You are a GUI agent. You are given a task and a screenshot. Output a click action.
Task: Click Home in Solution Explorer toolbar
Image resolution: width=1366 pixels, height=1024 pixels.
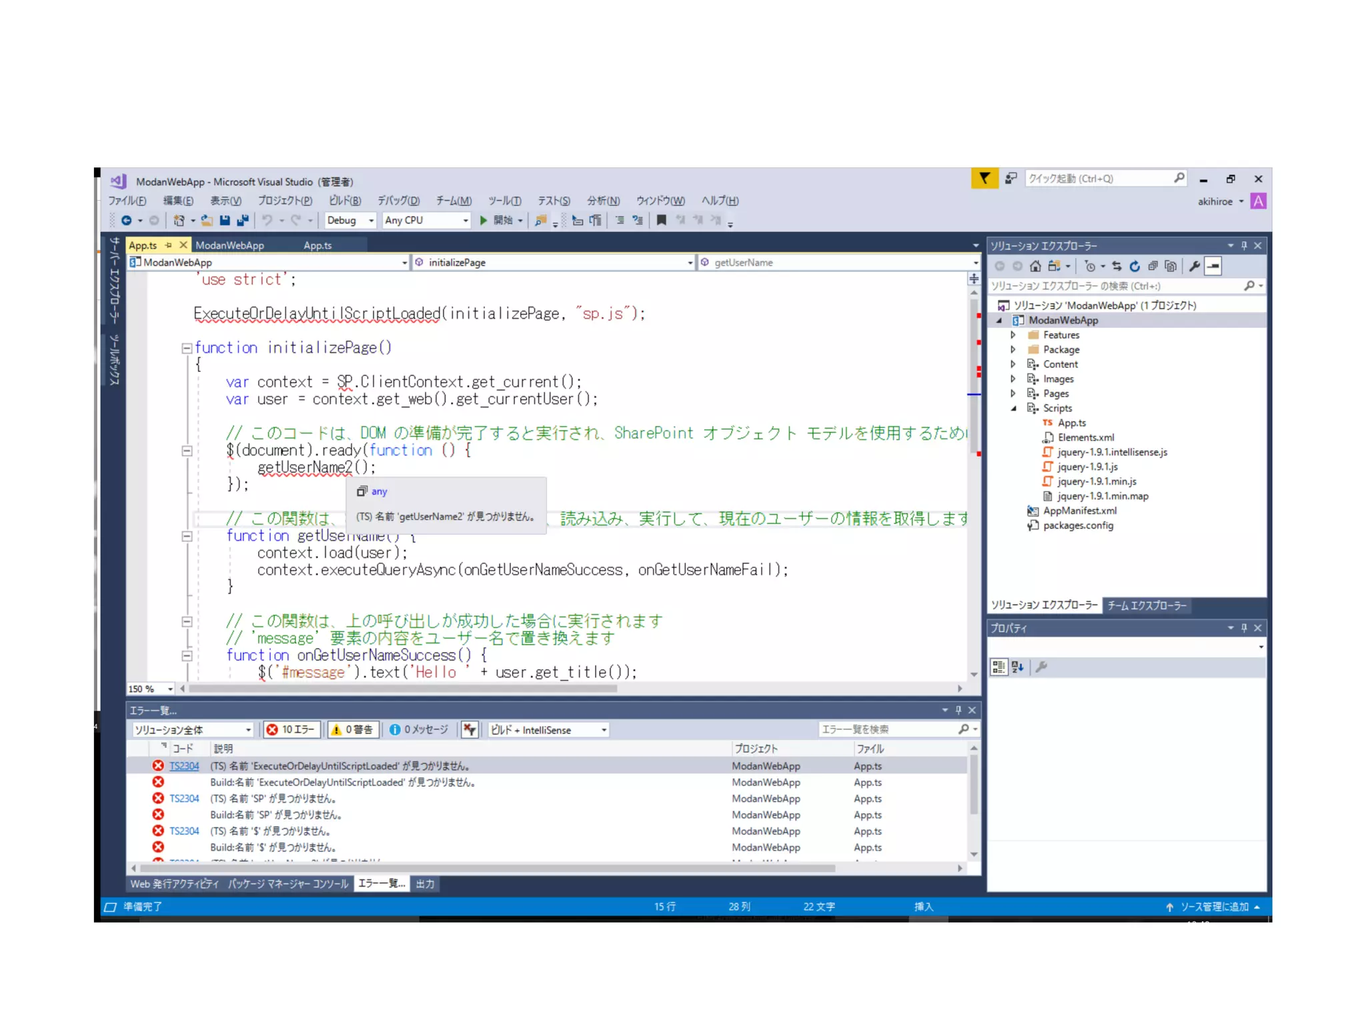1035,266
